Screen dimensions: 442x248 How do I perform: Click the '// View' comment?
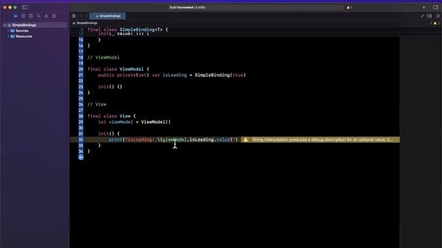(x=97, y=104)
